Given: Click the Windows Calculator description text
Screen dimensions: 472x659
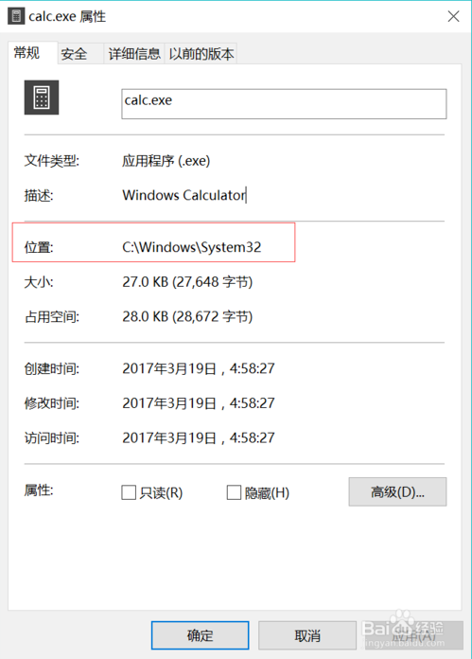Looking at the screenshot, I should pyautogui.click(x=184, y=195).
